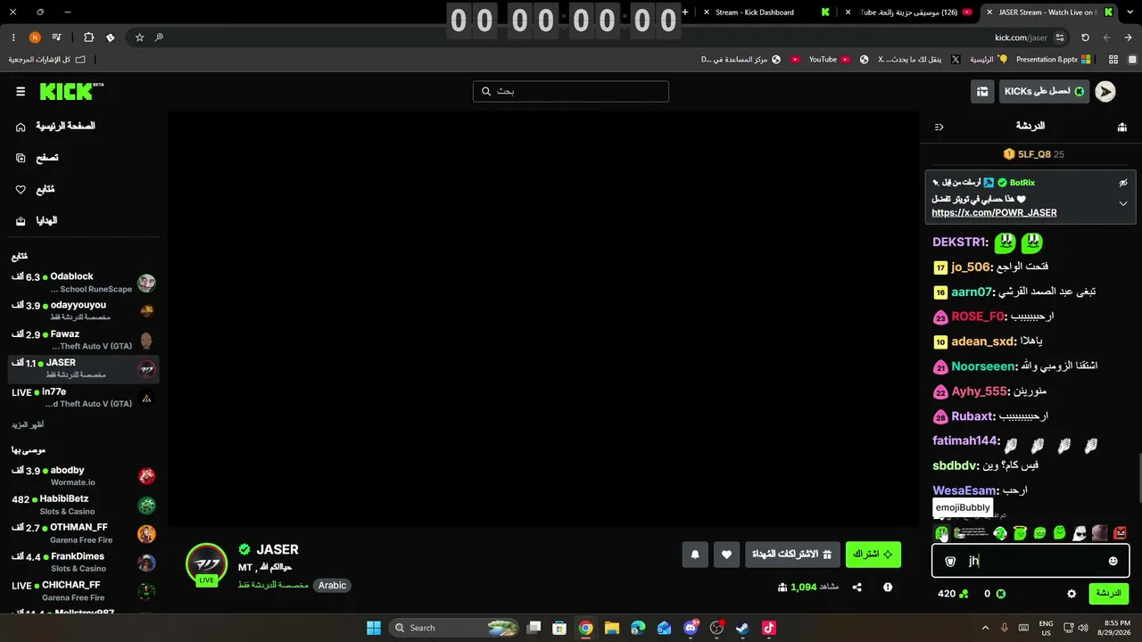Open the chat gift leaderboard icon
Image resolution: width=1142 pixels, height=642 pixels.
[x=1121, y=127]
